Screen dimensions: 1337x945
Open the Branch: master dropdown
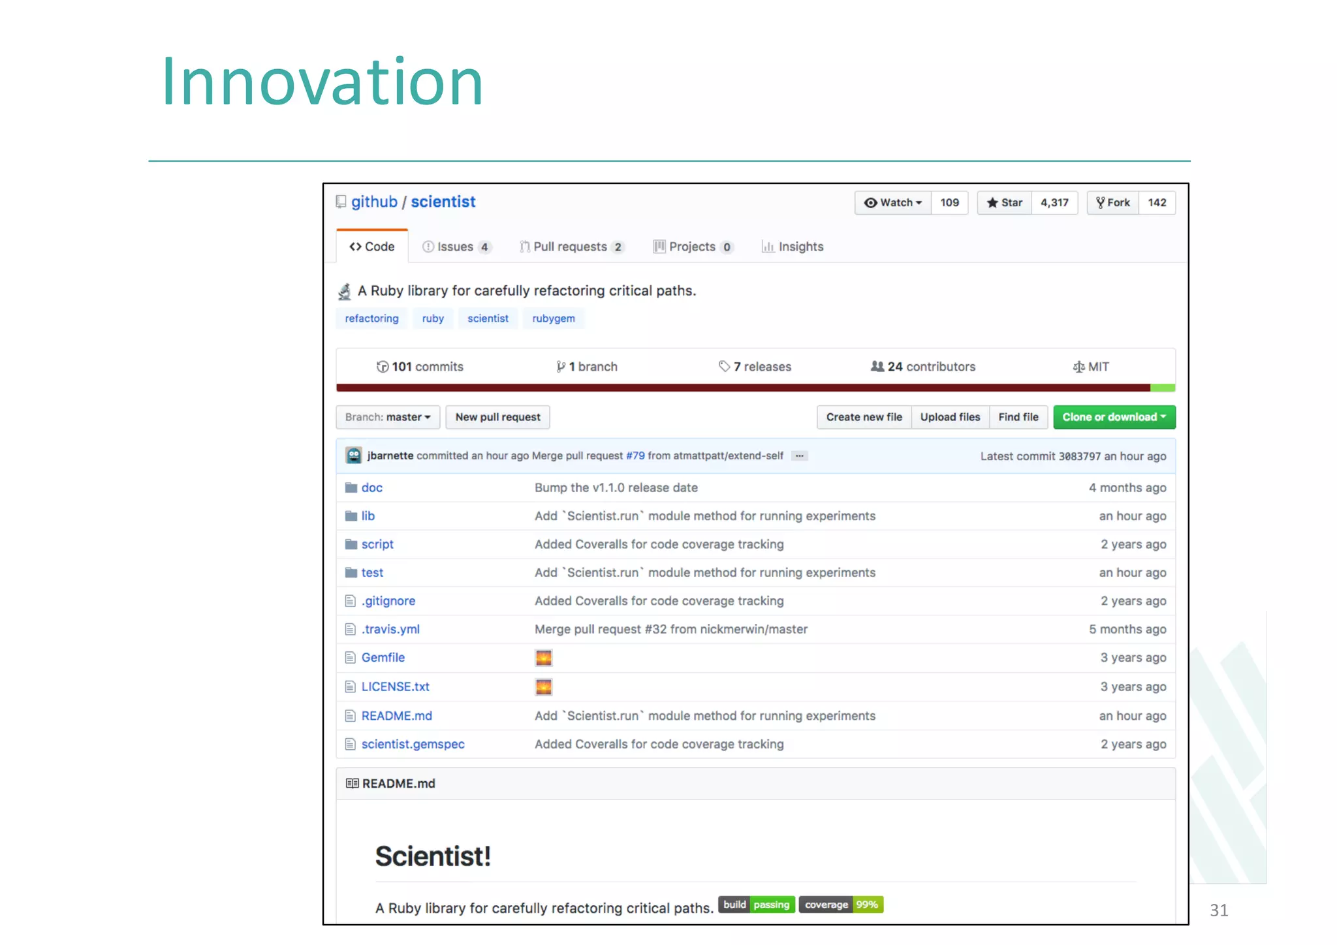388,417
